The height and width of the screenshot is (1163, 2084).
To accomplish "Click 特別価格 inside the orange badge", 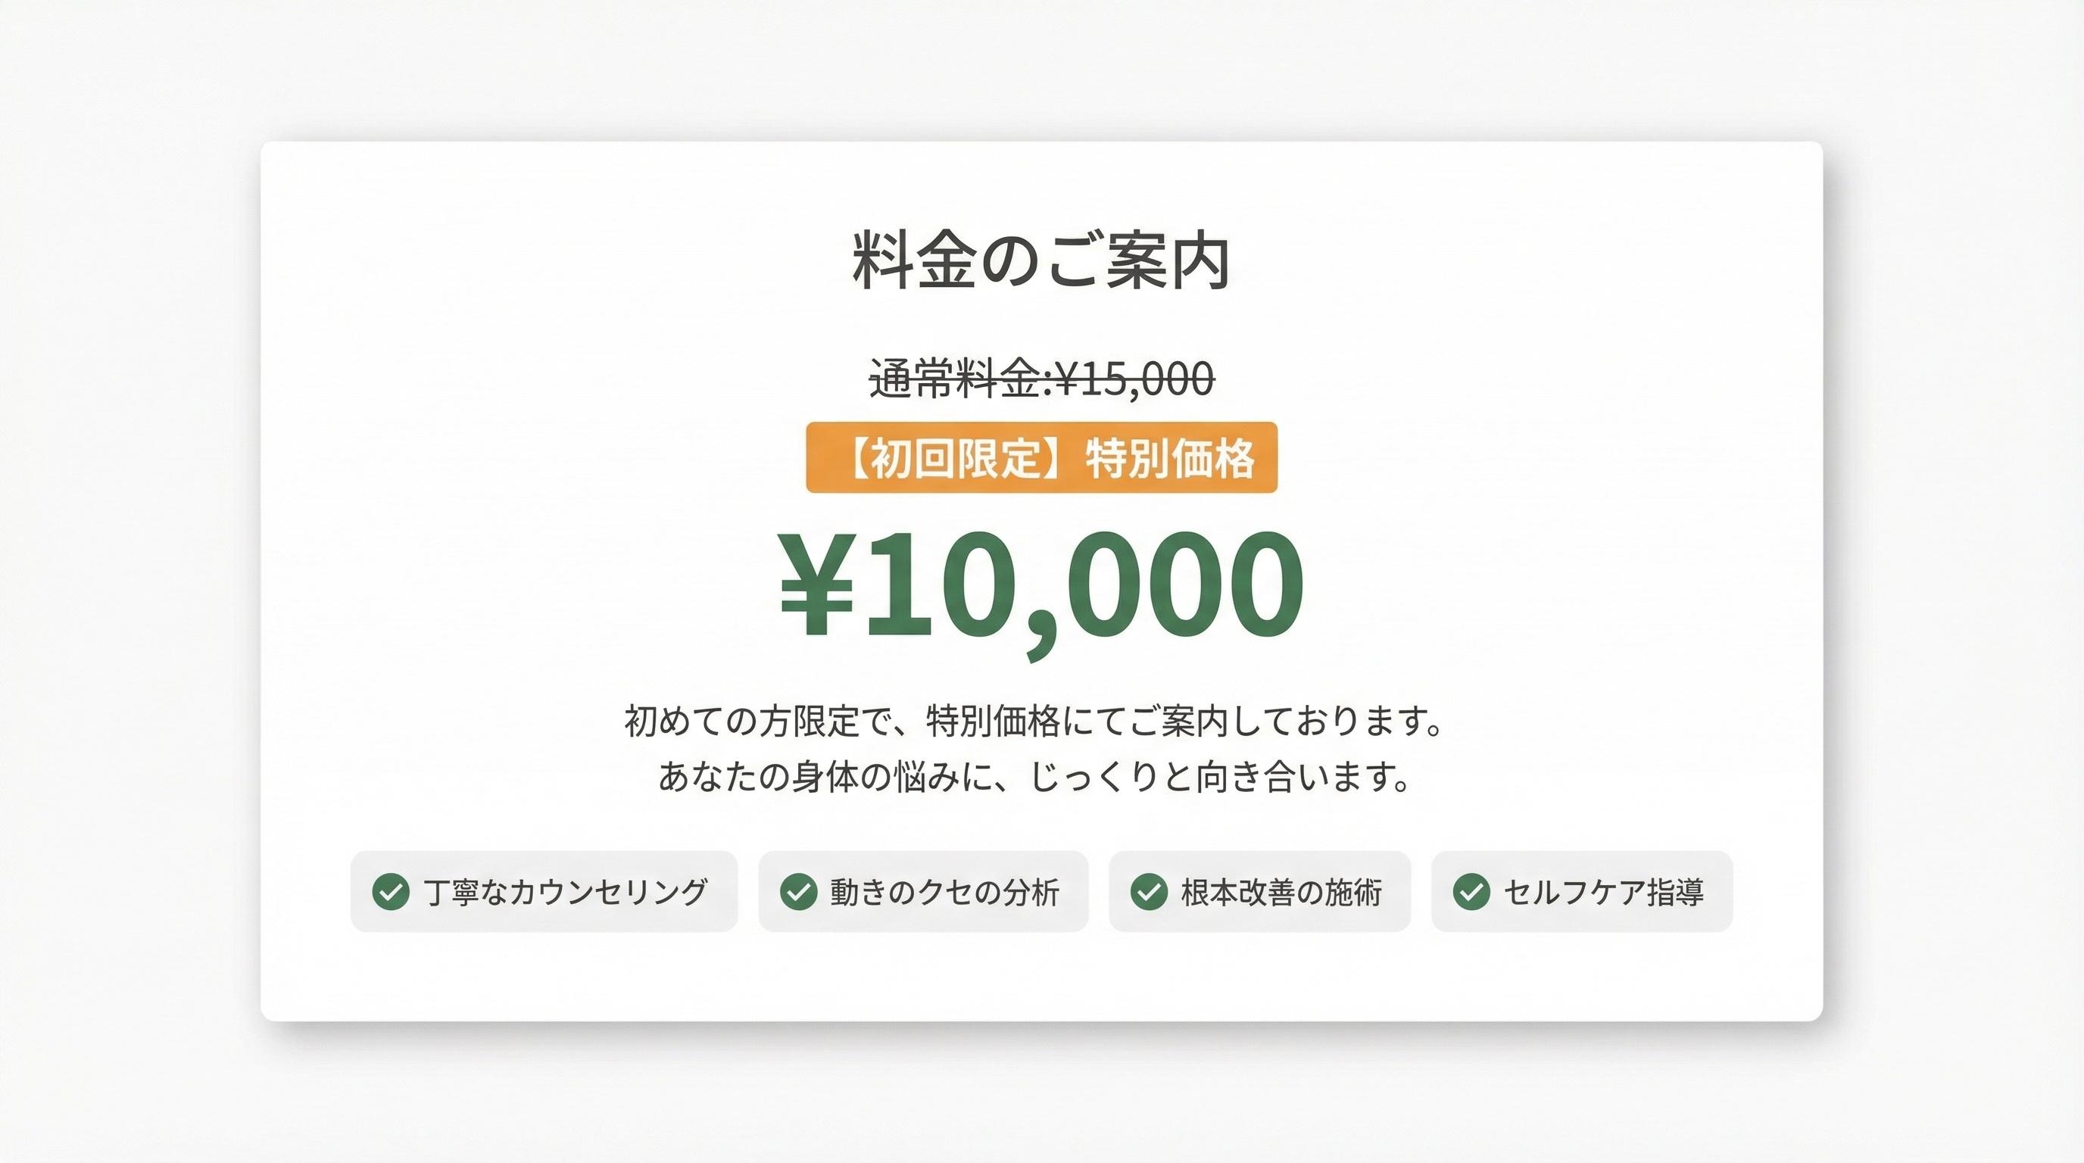I will pyautogui.click(x=1169, y=458).
